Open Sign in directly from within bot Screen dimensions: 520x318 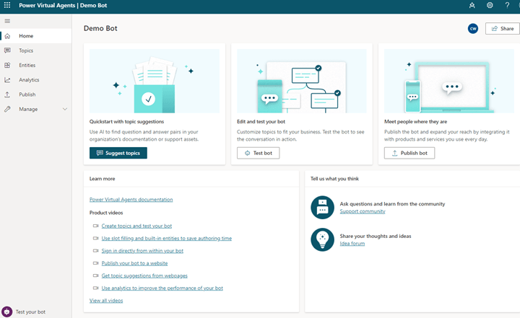pyautogui.click(x=142, y=251)
